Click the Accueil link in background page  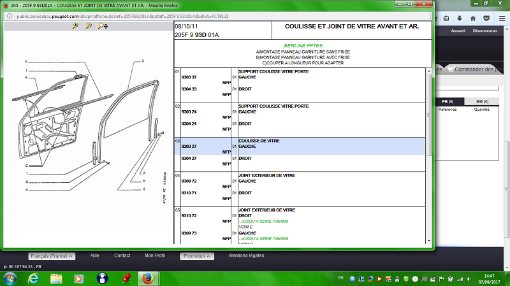[458, 31]
